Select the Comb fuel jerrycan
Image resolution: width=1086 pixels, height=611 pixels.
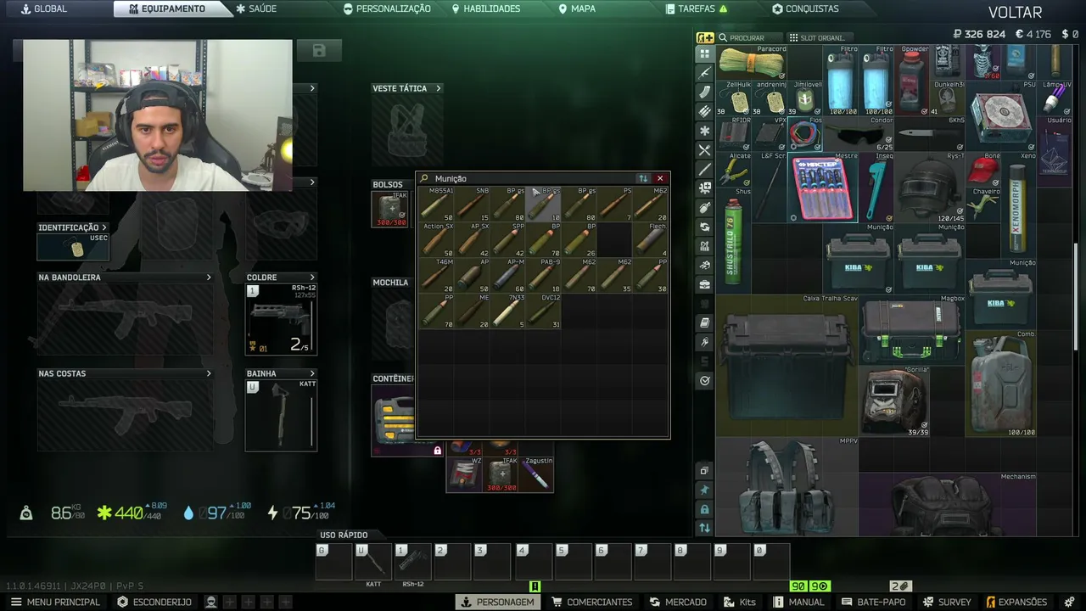point(1001,383)
